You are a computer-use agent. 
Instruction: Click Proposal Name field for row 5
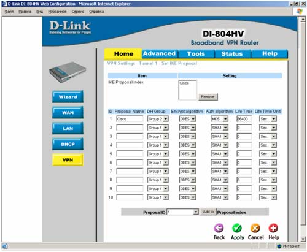[x=130, y=154]
